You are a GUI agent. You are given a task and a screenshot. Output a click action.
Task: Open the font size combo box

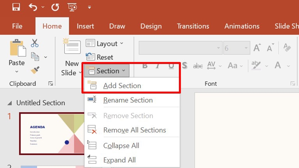pyautogui.click(x=237, y=48)
